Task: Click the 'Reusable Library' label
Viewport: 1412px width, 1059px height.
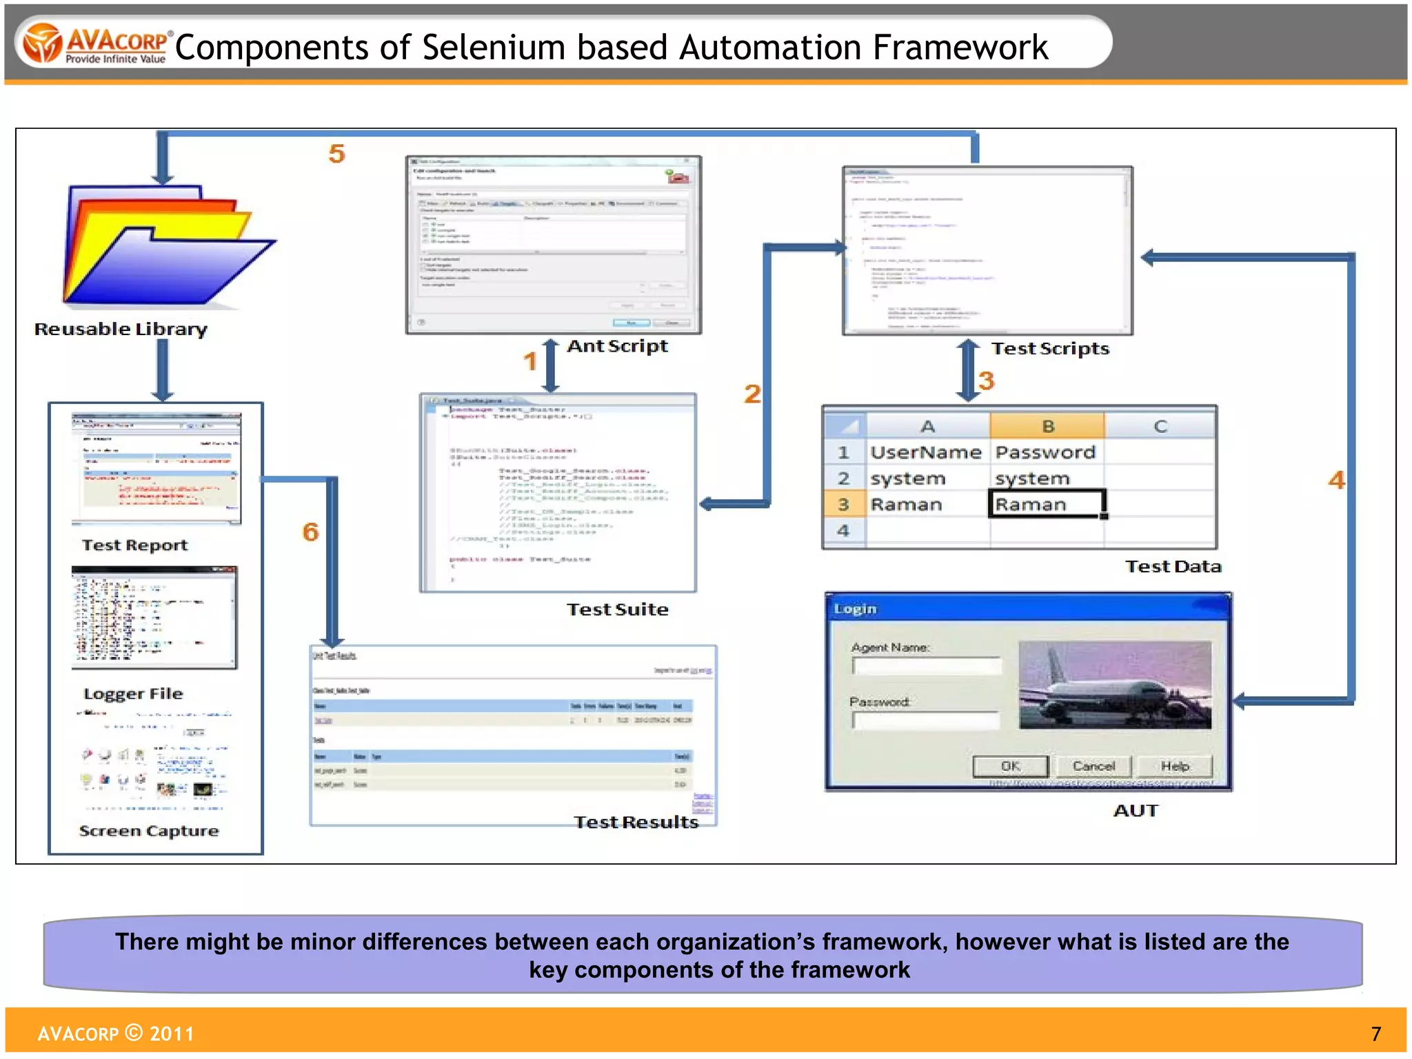Action: 121,330
